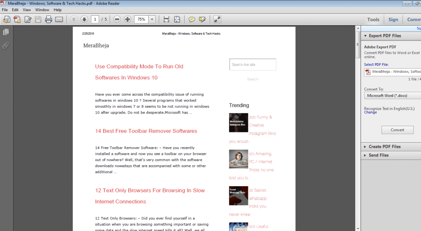This screenshot has width=421, height=231.
Task: Expand the Create PDF Files section
Action: (385, 147)
